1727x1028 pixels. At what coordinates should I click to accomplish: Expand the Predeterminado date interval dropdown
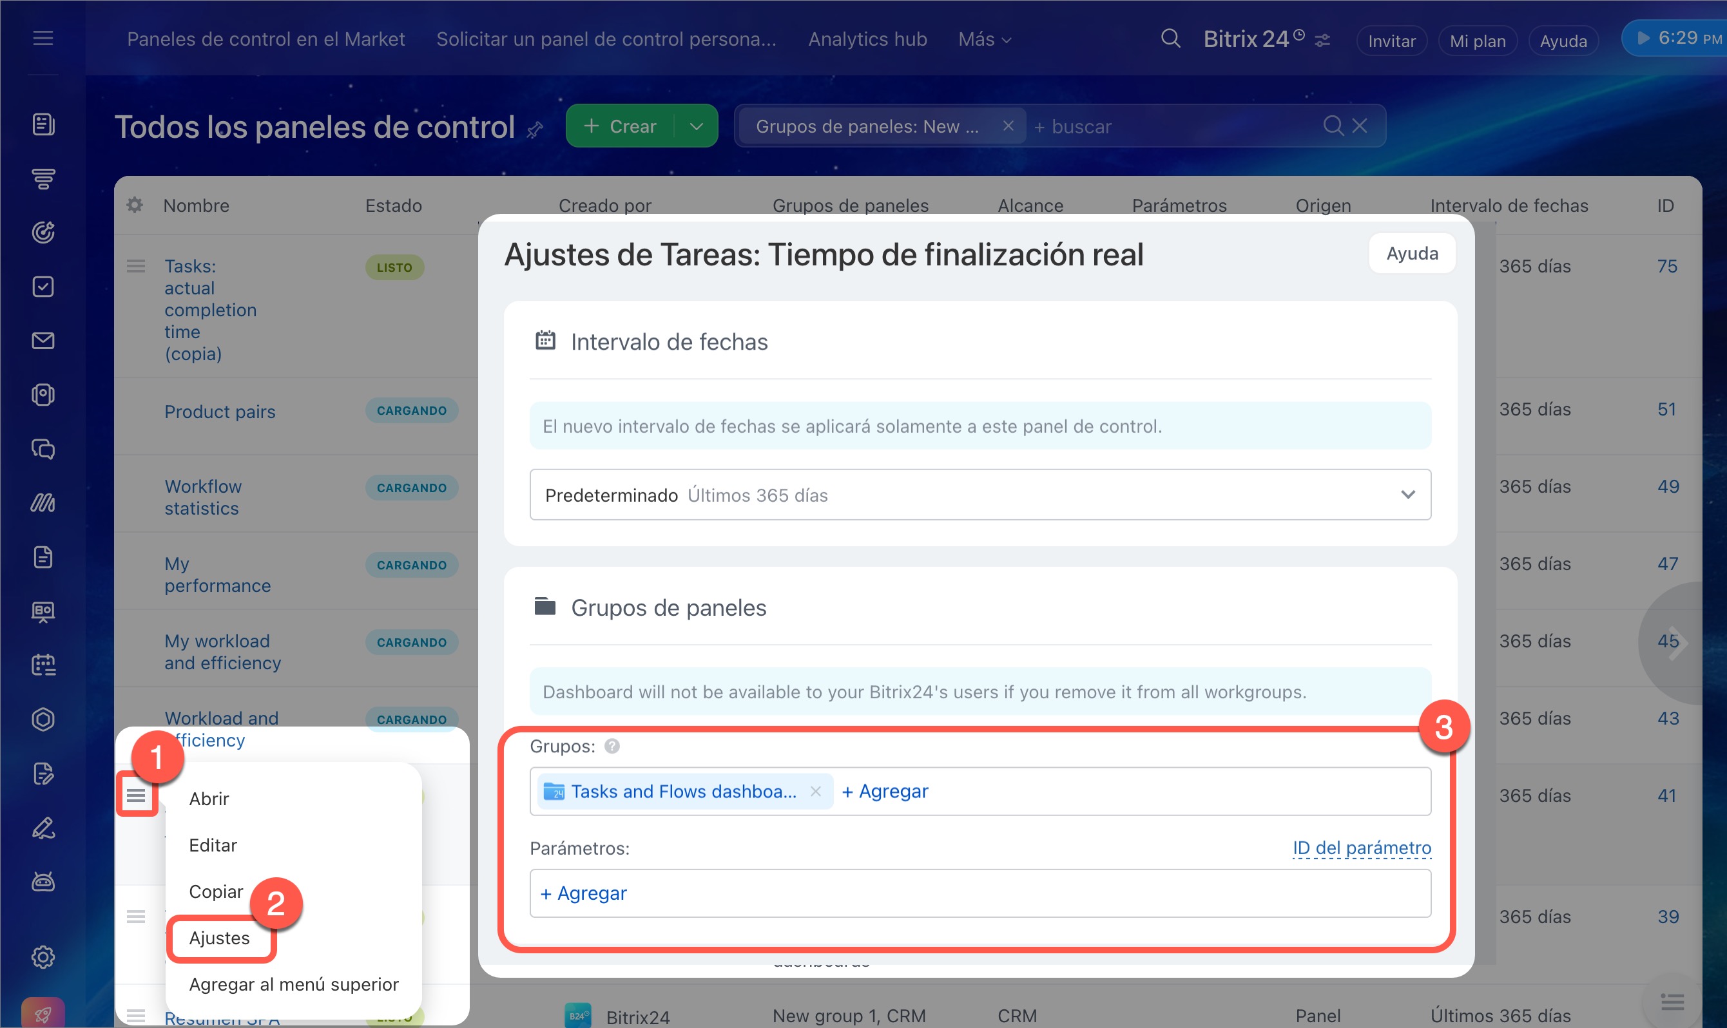click(1407, 495)
